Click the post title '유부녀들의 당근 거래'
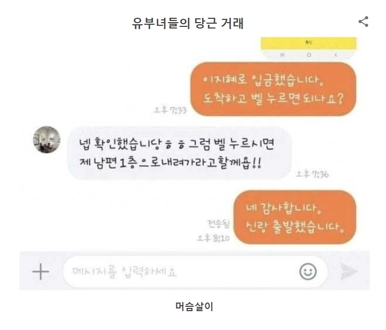The width and height of the screenshot is (386, 330). click(188, 23)
